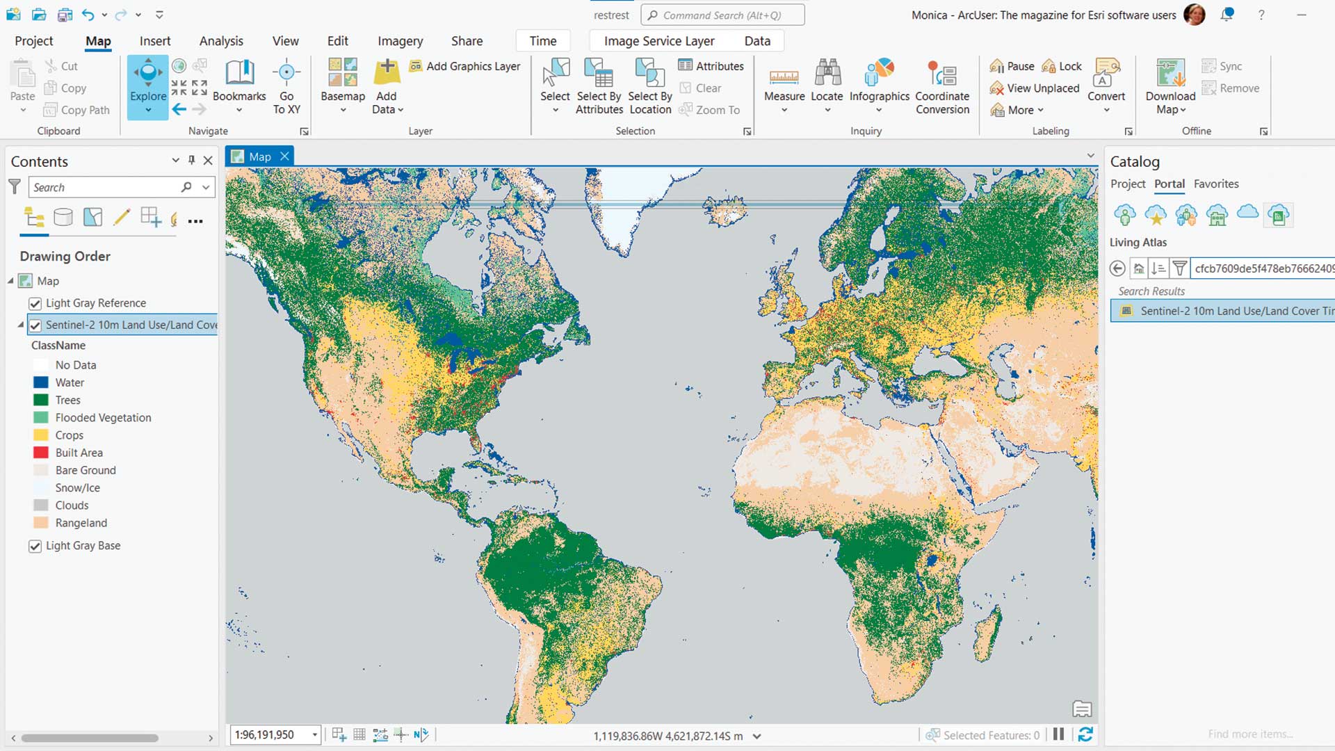Click the Add Graphics Layer button
1335x751 pixels.
[x=464, y=66]
